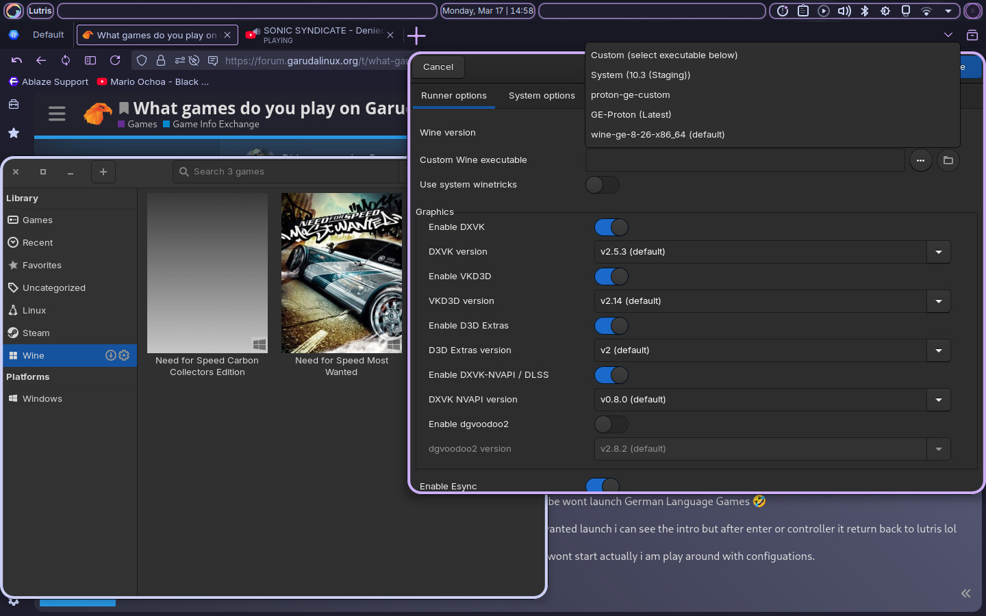Select GE-Proton (Latest) wine version
This screenshot has height=616, width=986.
773,115
